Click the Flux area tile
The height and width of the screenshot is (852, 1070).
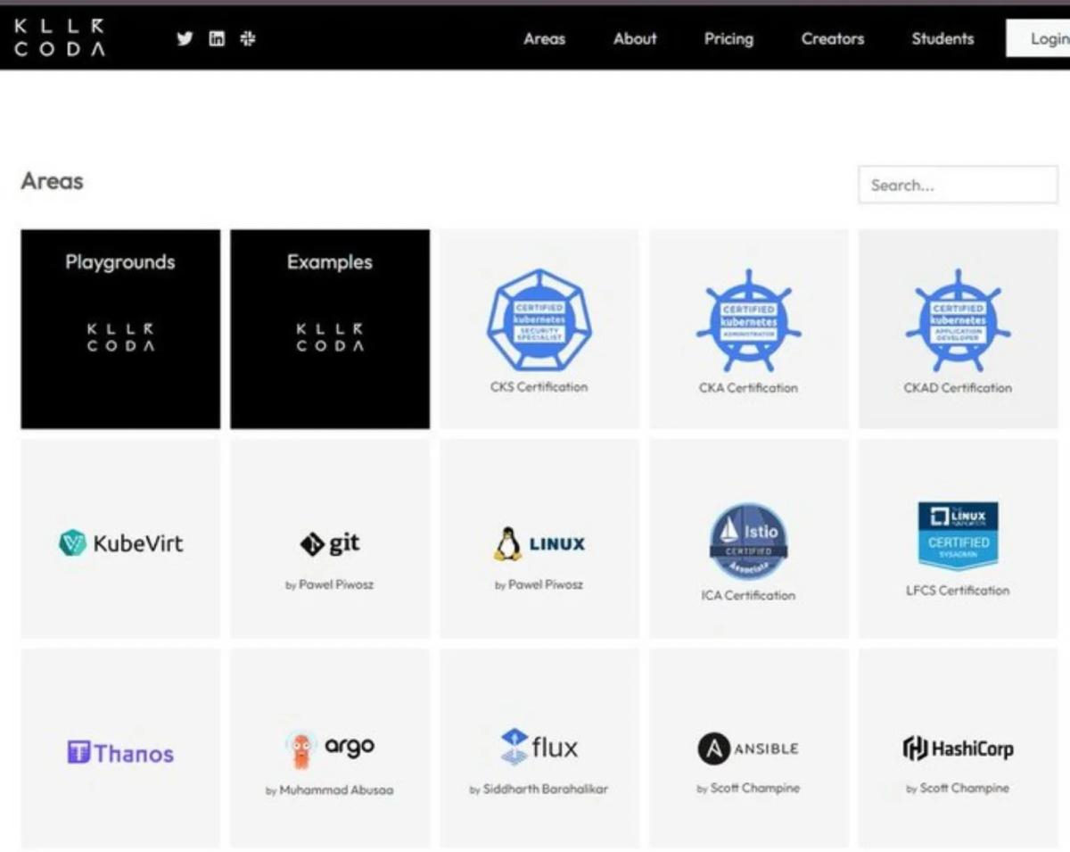click(x=539, y=748)
